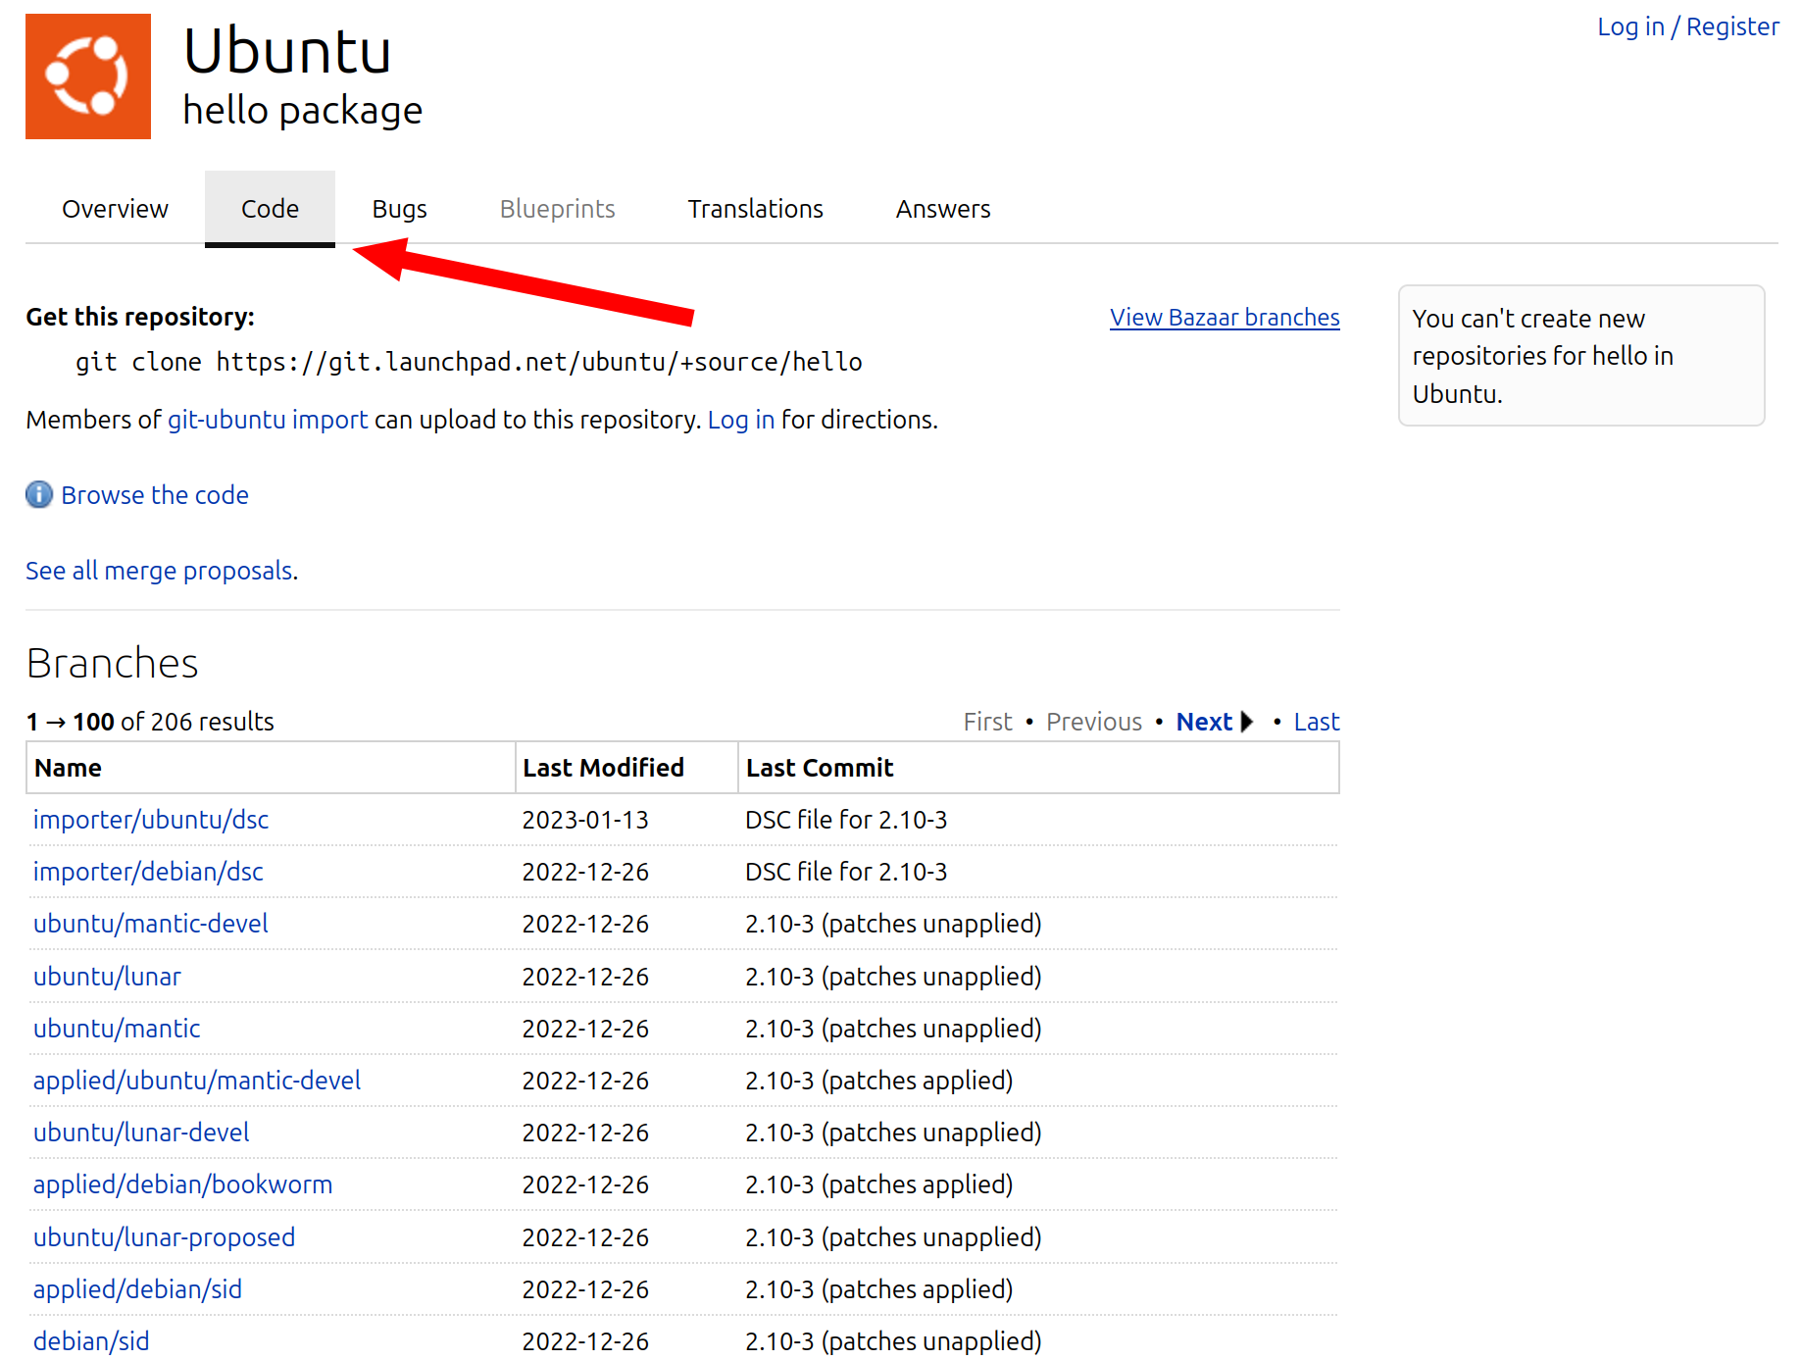Jump to Last page of branches
1802x1360 pixels.
(x=1316, y=722)
